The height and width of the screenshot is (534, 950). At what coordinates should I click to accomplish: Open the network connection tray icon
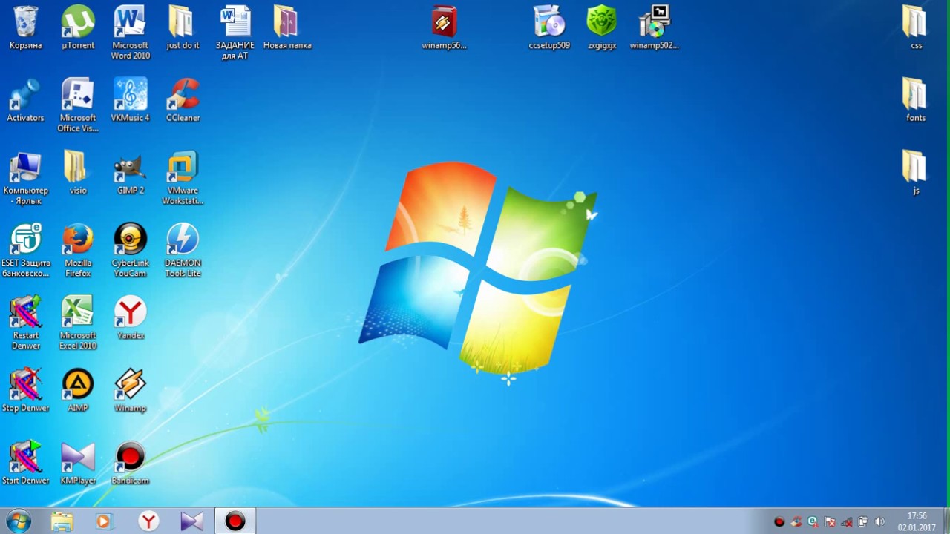(846, 522)
